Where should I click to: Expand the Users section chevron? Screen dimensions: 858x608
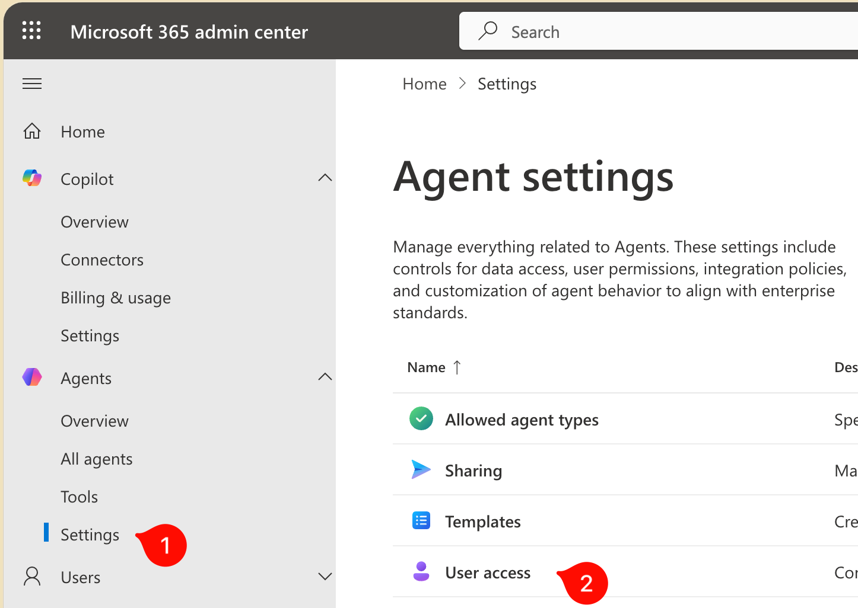tap(325, 576)
